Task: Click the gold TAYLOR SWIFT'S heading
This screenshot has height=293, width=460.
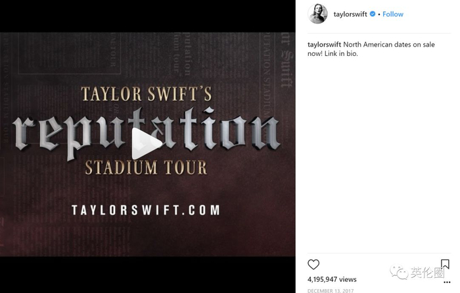Action: 146,93
